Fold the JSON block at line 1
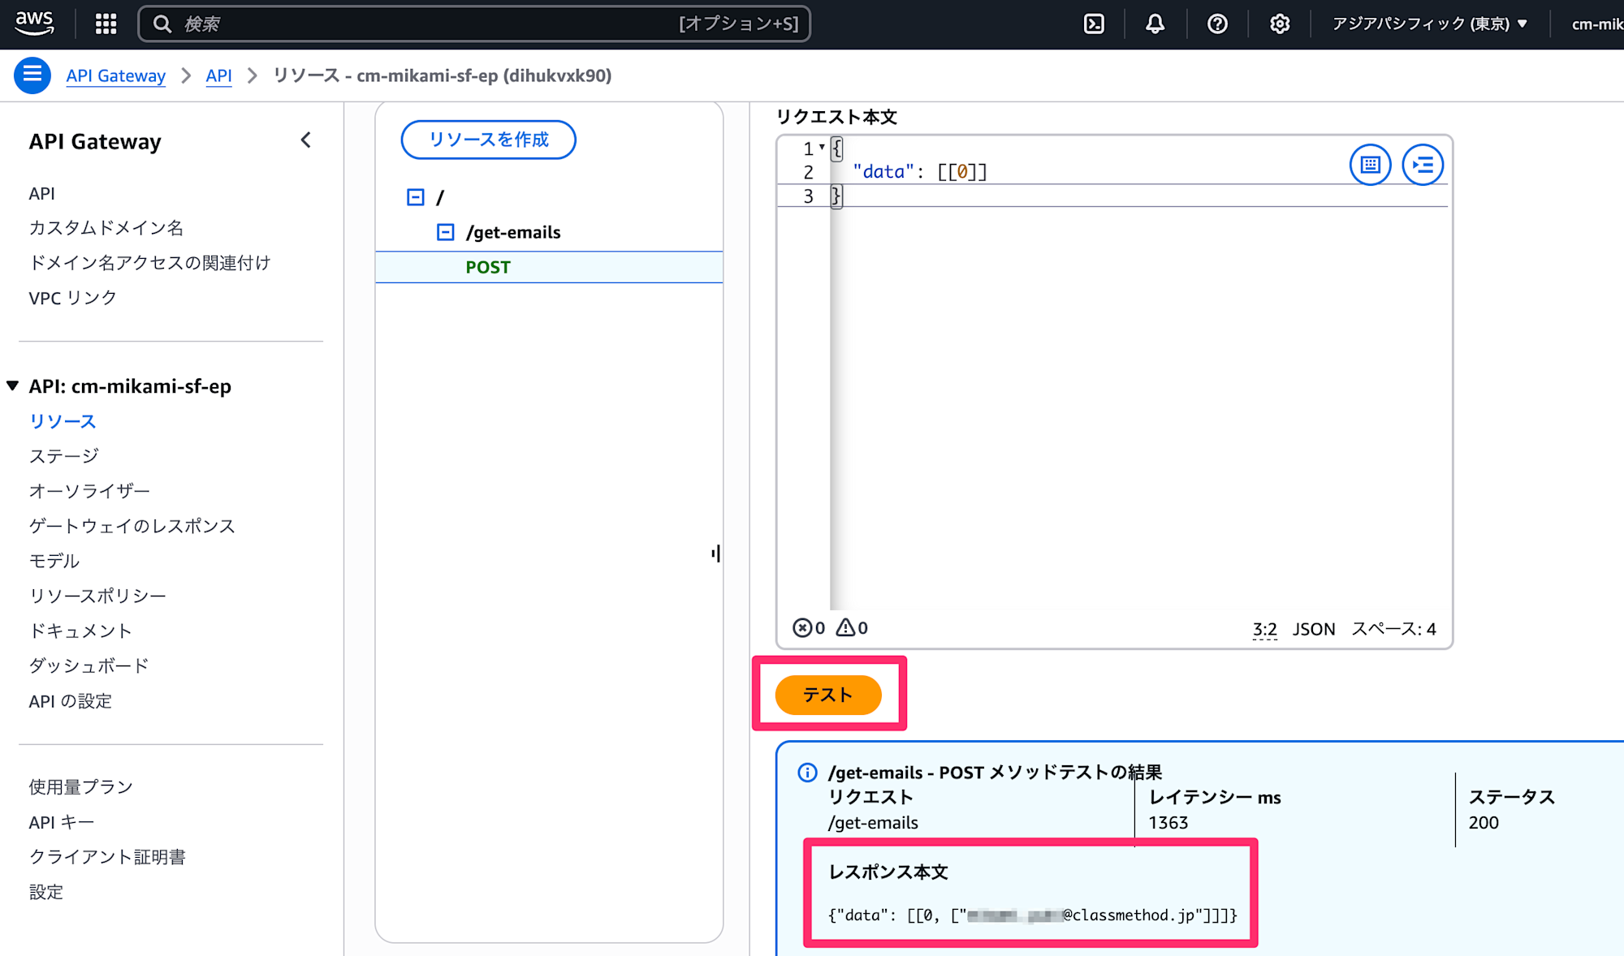The image size is (1624, 956). (x=822, y=147)
